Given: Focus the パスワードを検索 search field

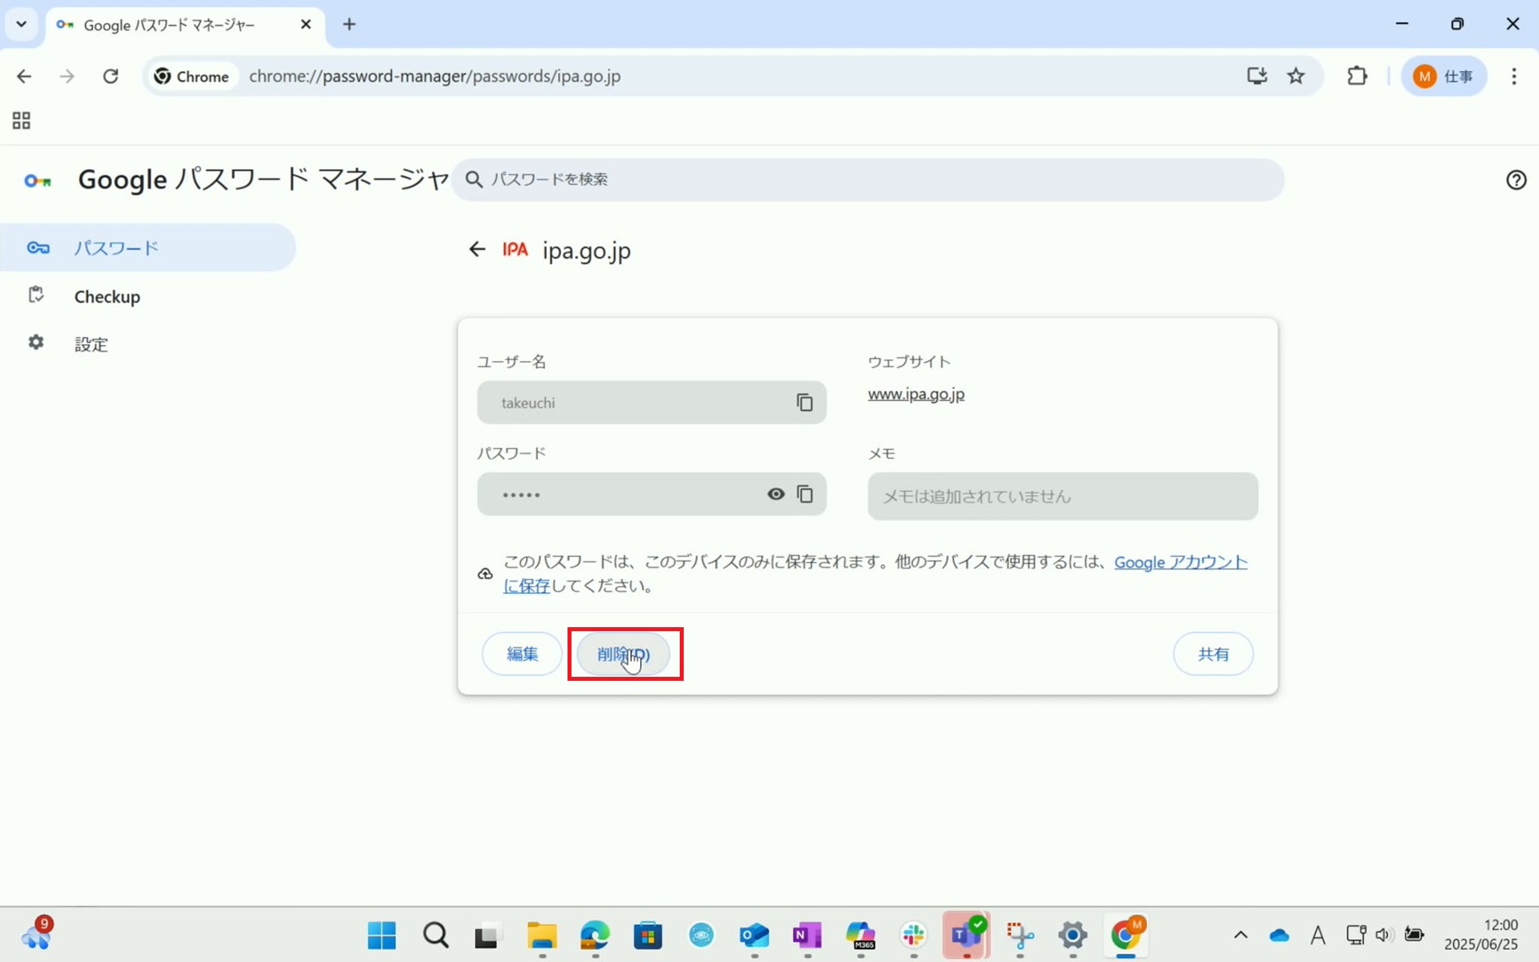Looking at the screenshot, I should tap(866, 179).
